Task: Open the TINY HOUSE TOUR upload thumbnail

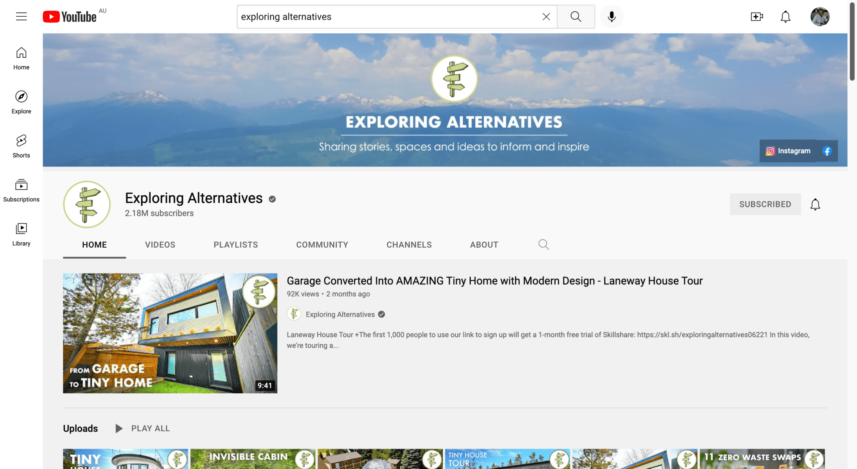Action: click(x=508, y=459)
